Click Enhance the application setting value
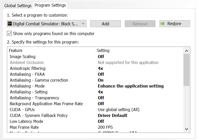This screenshot has height=140, width=198. coord(131,86)
